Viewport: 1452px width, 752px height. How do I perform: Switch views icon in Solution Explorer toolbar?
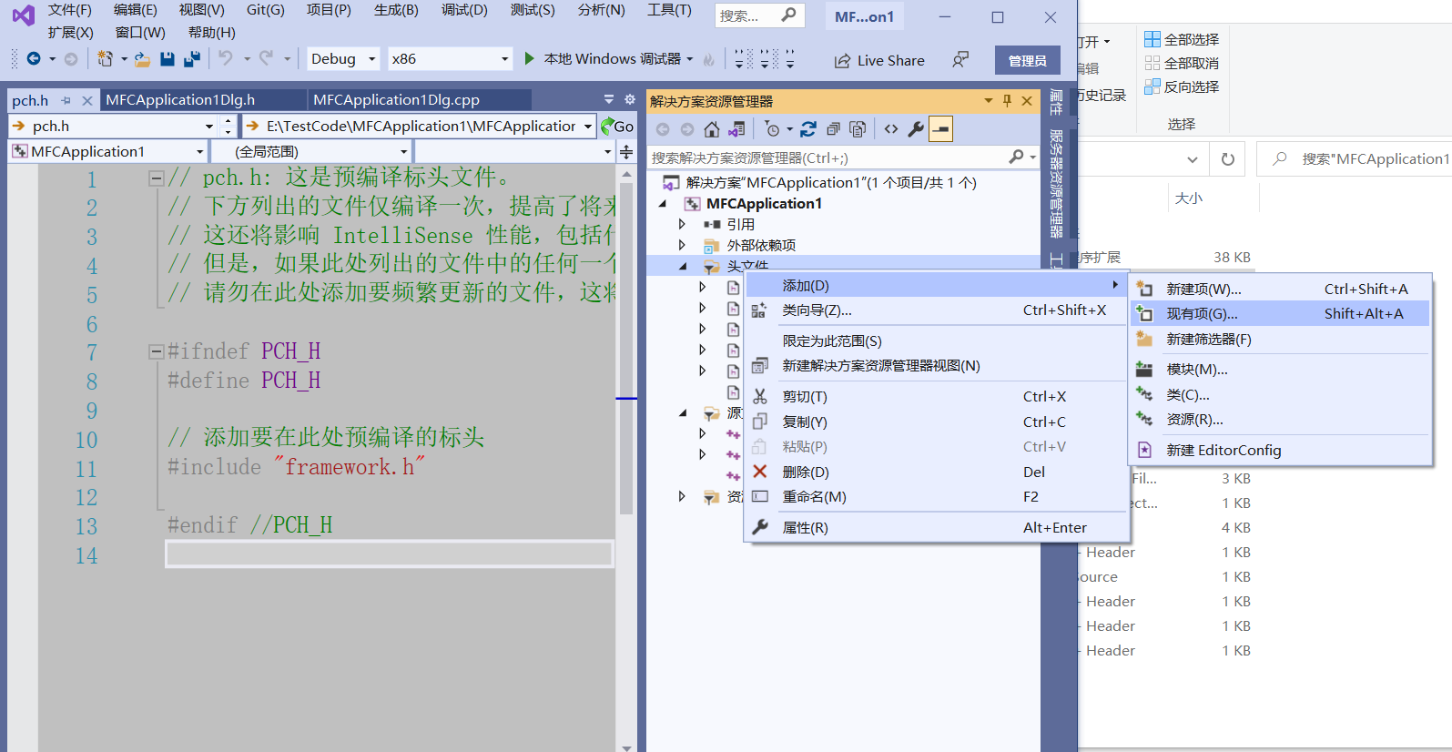[736, 129]
